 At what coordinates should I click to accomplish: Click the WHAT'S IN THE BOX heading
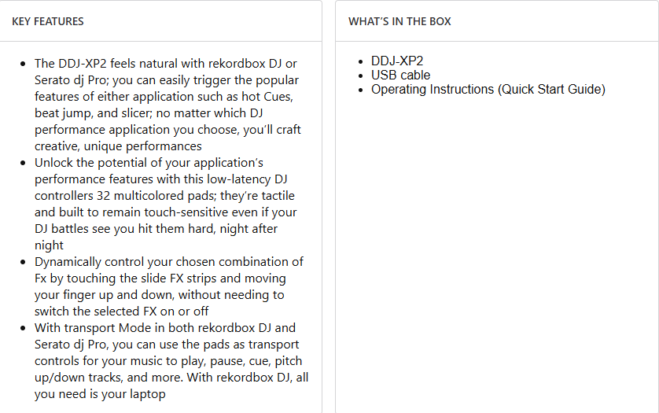399,21
